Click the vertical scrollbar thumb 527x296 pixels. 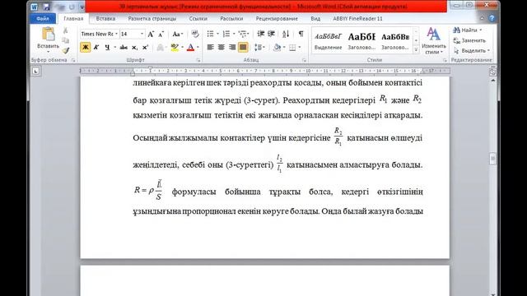click(492, 159)
